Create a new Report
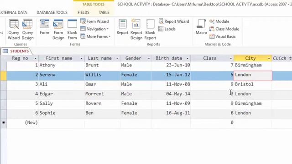This screenshot has height=164, width=292. (x=122, y=27)
